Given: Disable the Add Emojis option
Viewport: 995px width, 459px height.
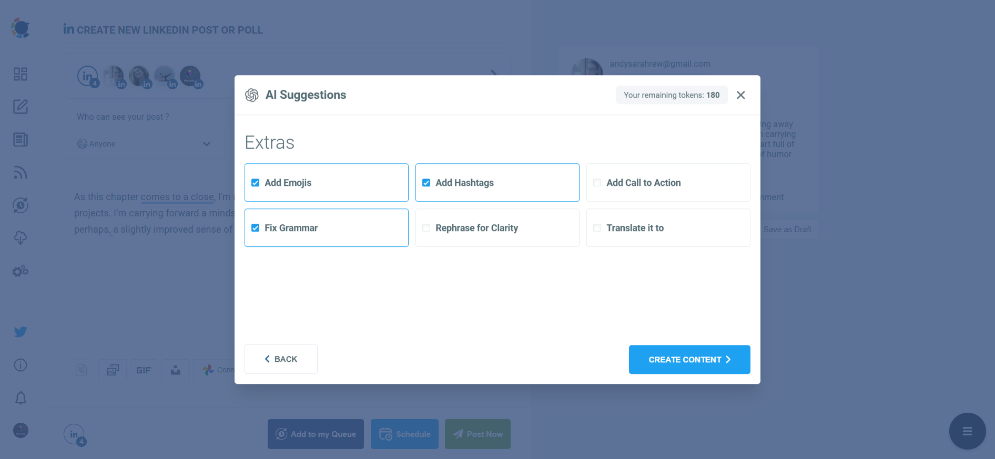Looking at the screenshot, I should pyautogui.click(x=256, y=182).
